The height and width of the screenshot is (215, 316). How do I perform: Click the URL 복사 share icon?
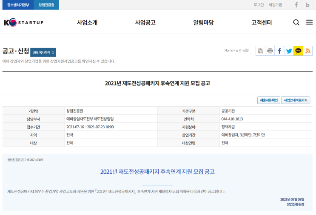260,51
